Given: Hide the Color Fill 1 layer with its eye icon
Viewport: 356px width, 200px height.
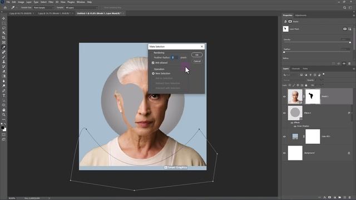Looking at the screenshot, I should (284, 137).
